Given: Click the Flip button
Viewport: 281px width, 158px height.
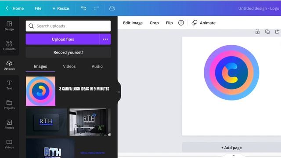Looking at the screenshot, I should tap(169, 23).
